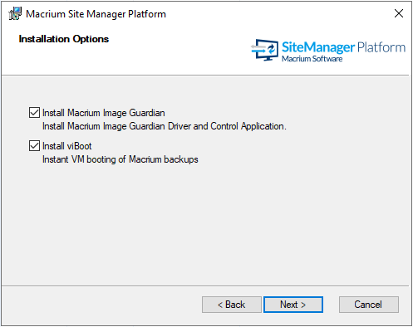Screen dimensions: 413x327
Task: Close the Macrium Site Manager dialog
Action: (399, 13)
